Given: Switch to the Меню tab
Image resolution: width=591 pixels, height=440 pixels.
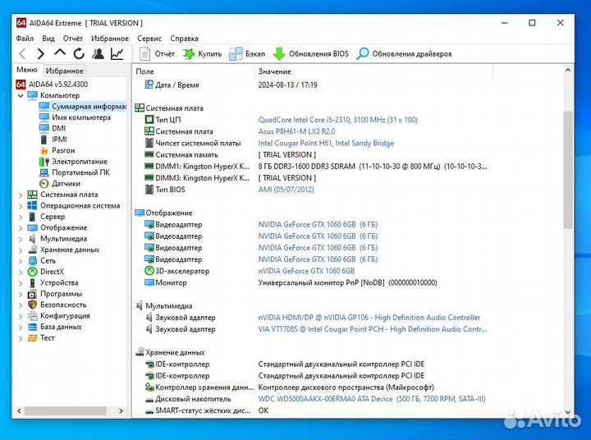Looking at the screenshot, I should click(27, 70).
